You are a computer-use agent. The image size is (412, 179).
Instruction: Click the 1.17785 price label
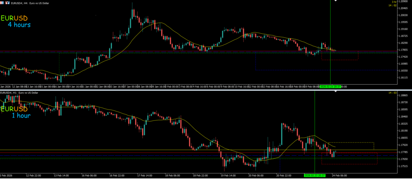(x=403, y=152)
